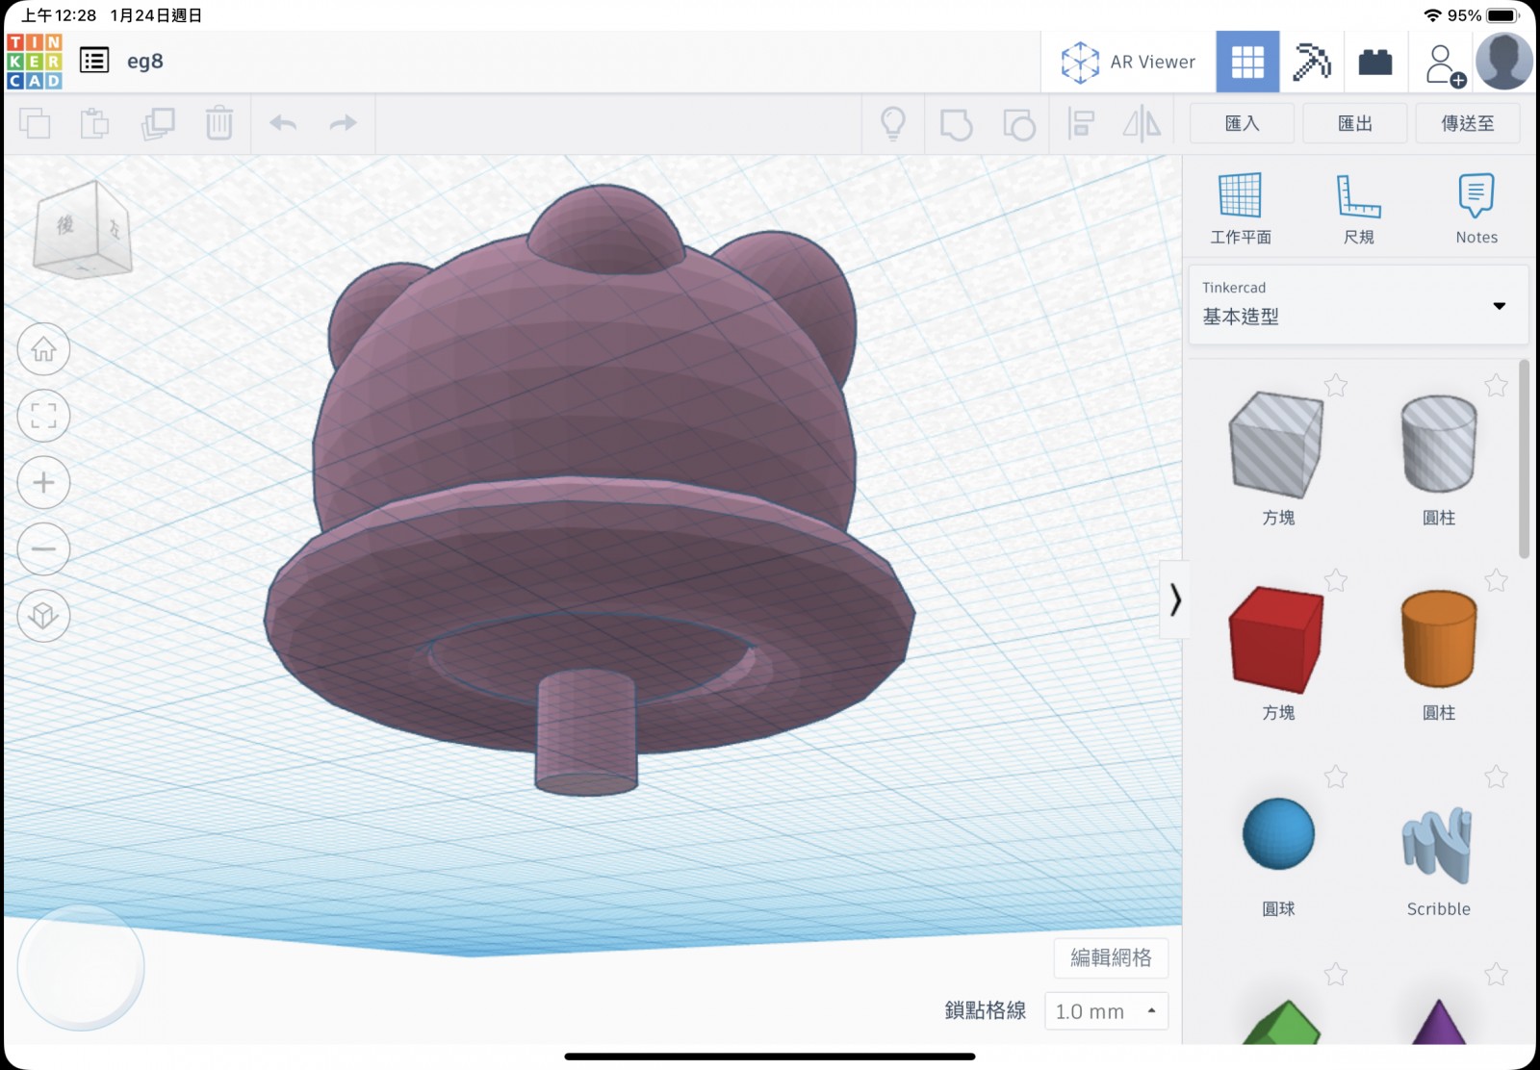Click the 編輯網格 edit grid button

click(1111, 957)
